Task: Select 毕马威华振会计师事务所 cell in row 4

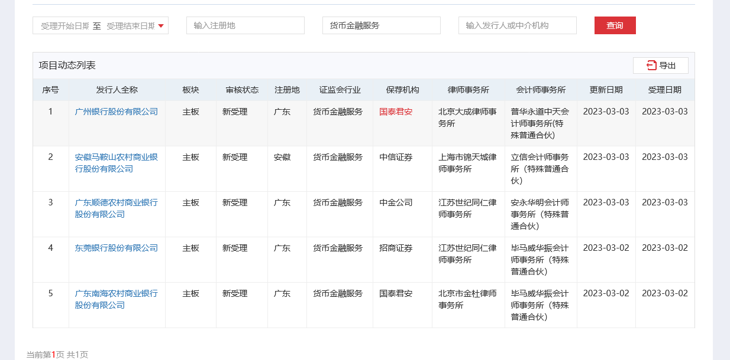Action: tap(540, 260)
